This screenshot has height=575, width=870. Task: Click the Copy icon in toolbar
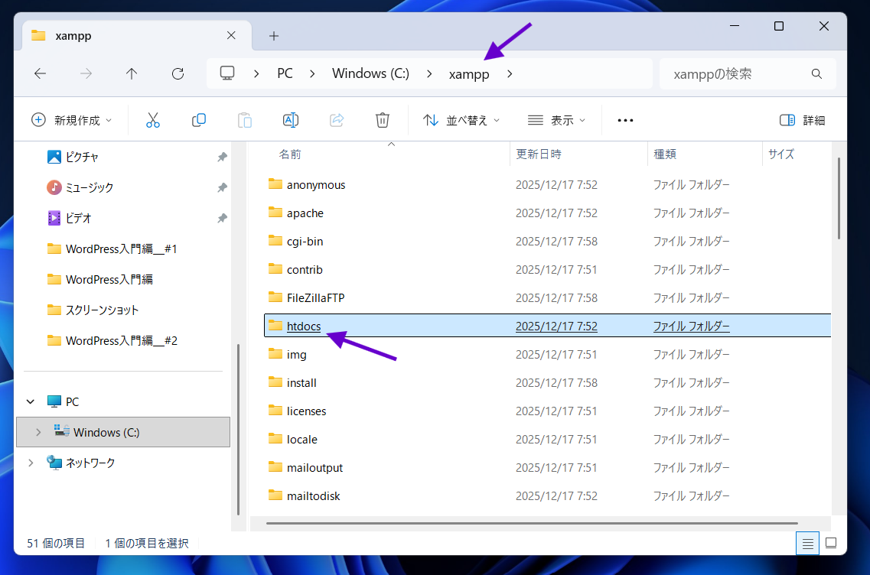pyautogui.click(x=199, y=120)
